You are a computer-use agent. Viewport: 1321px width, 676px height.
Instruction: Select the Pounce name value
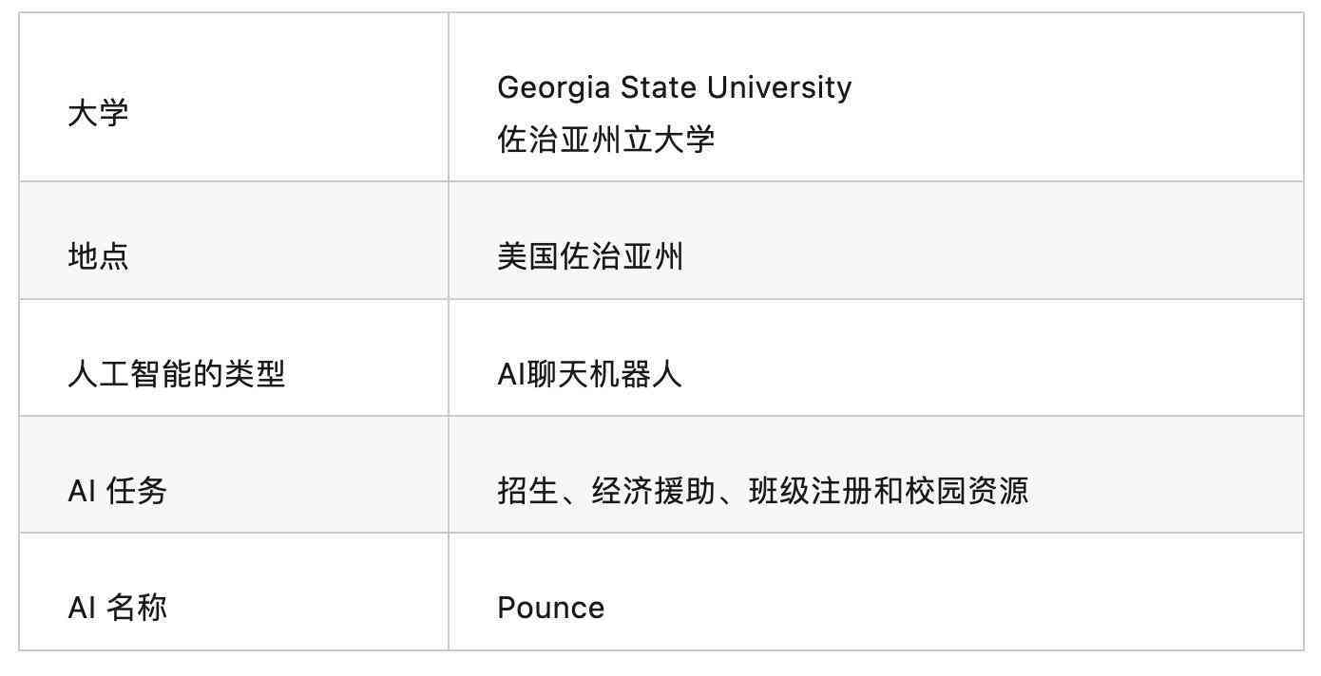click(551, 608)
